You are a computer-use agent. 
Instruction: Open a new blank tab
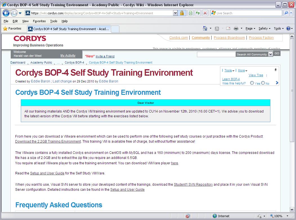(115, 29)
